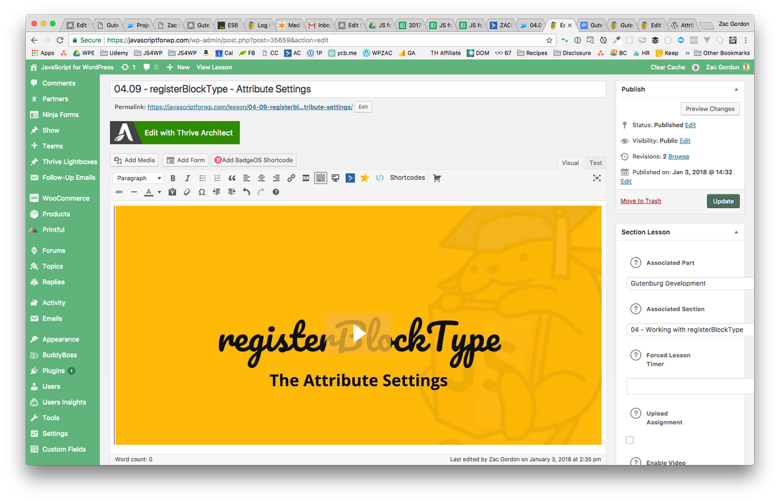
Task: Click the post title input field
Action: [x=358, y=89]
